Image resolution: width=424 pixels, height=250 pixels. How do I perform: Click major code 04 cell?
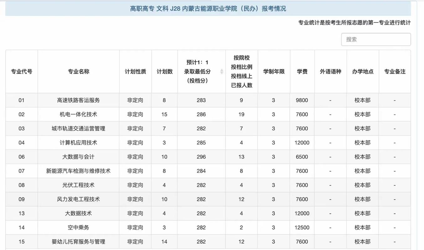pos(22,142)
